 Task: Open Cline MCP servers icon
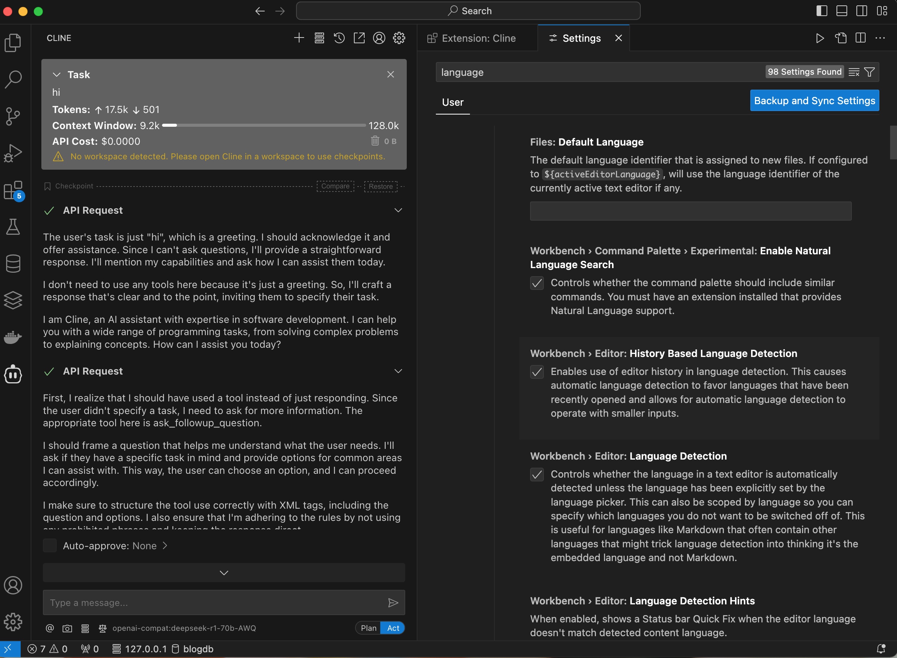(319, 38)
